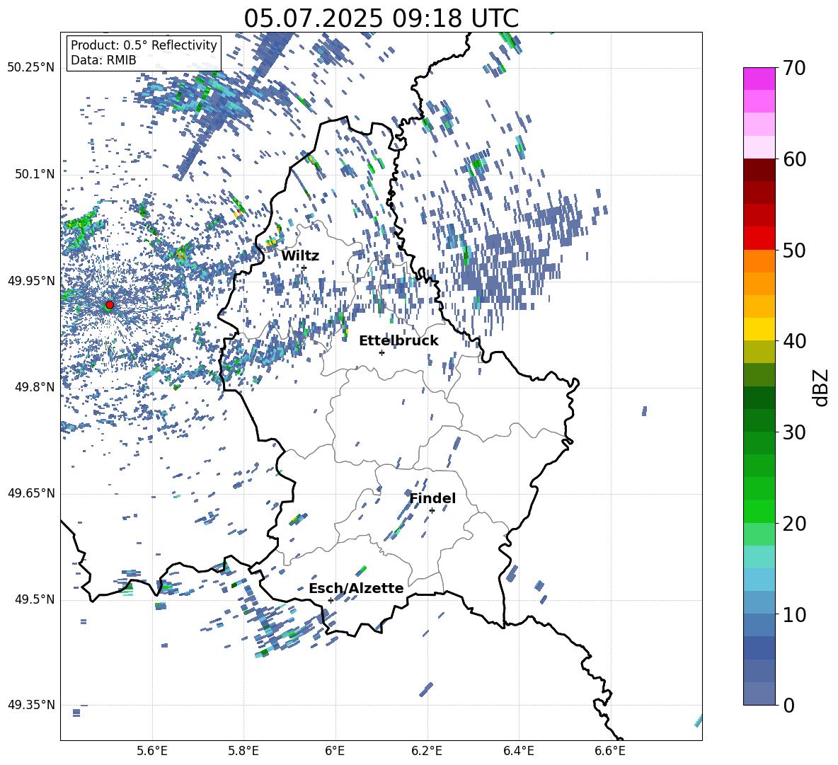Click the 50.1°N latitude label
This screenshot has height=765, width=838.
(35, 174)
